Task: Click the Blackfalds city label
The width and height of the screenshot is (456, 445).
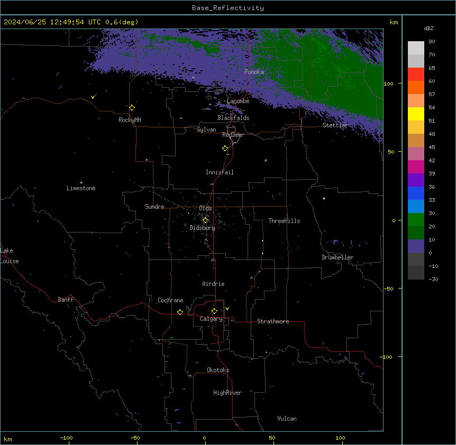Action: (233, 118)
